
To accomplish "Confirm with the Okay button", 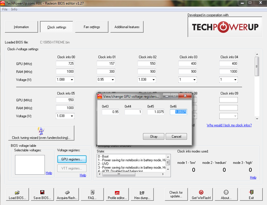I will 154,137.
